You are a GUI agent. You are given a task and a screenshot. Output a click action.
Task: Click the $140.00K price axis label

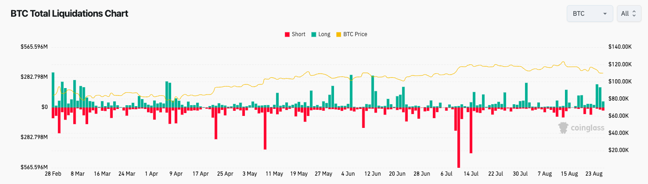619,47
